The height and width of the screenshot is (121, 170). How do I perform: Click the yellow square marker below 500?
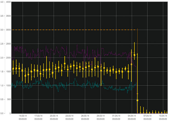click(137, 100)
